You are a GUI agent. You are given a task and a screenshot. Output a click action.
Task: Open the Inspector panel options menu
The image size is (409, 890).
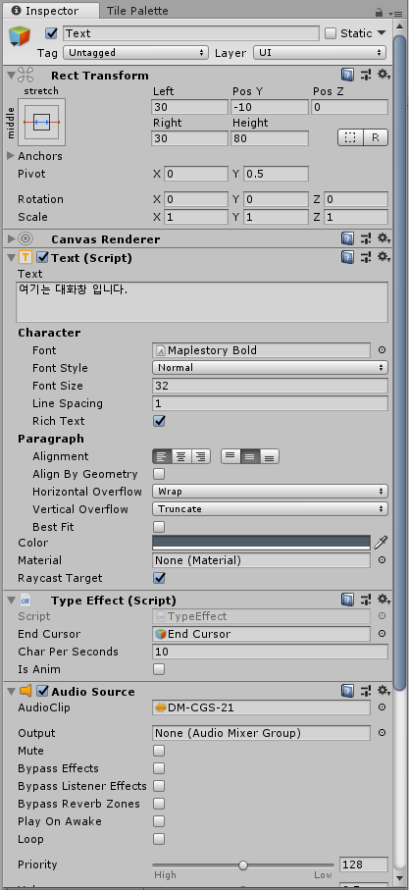tap(393, 13)
